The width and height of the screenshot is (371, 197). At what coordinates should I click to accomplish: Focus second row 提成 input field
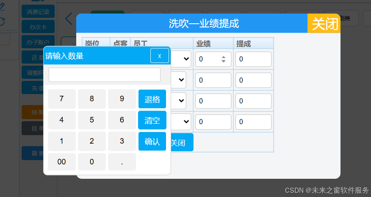coord(253,80)
